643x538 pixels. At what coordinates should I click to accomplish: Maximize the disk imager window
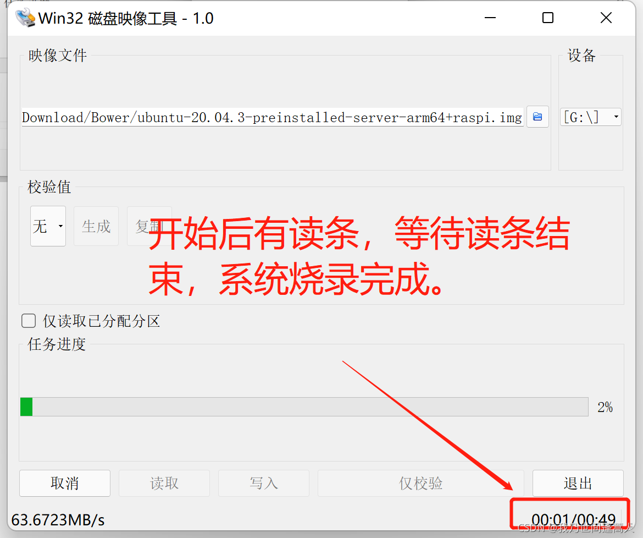(x=548, y=18)
